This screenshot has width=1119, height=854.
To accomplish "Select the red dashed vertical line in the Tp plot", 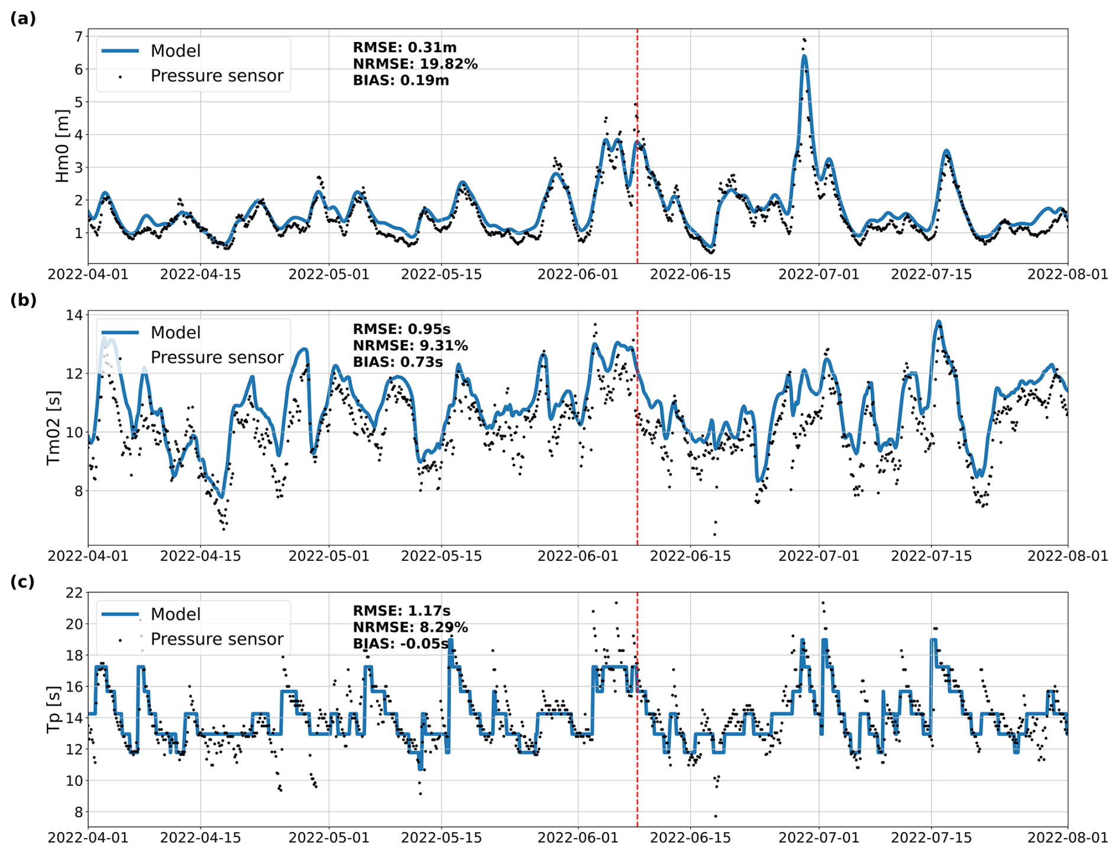I will click(637, 768).
